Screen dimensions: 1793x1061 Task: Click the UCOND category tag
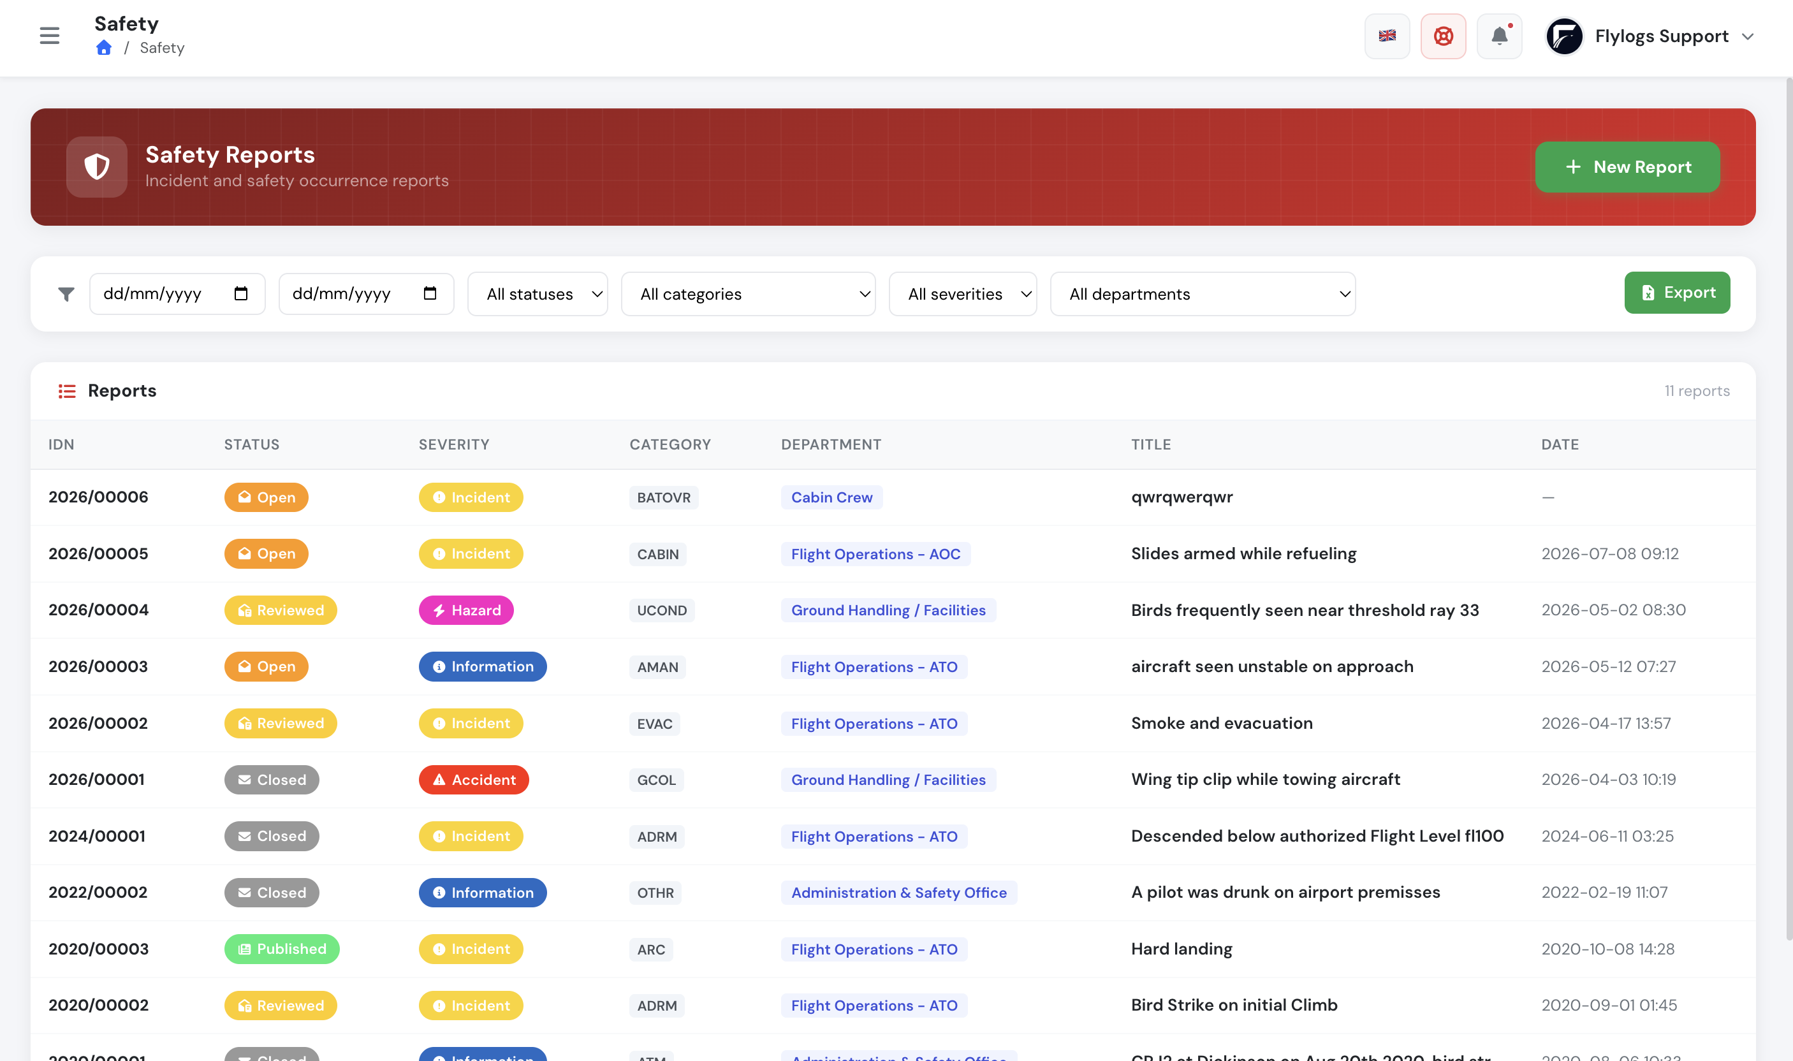pos(662,610)
